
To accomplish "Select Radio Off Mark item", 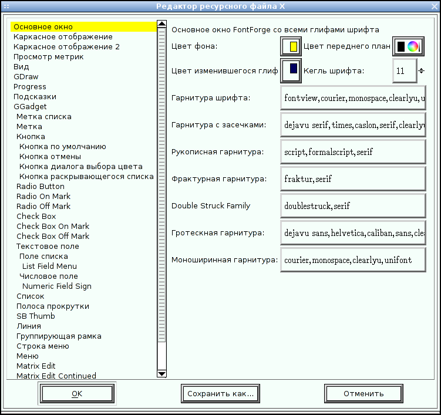I will 43,207.
